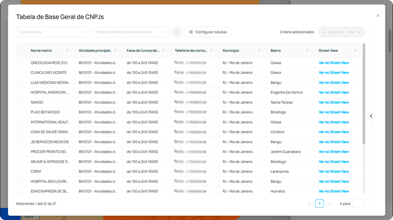The width and height of the screenshot is (393, 220).
Task: Open Faixa de funcionários column menu icon
Action: (x=163, y=51)
